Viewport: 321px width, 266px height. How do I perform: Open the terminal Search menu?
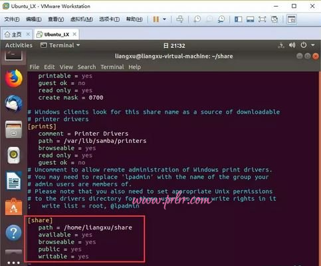[x=86, y=67]
